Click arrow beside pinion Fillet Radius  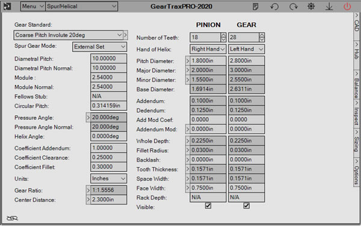188,150
